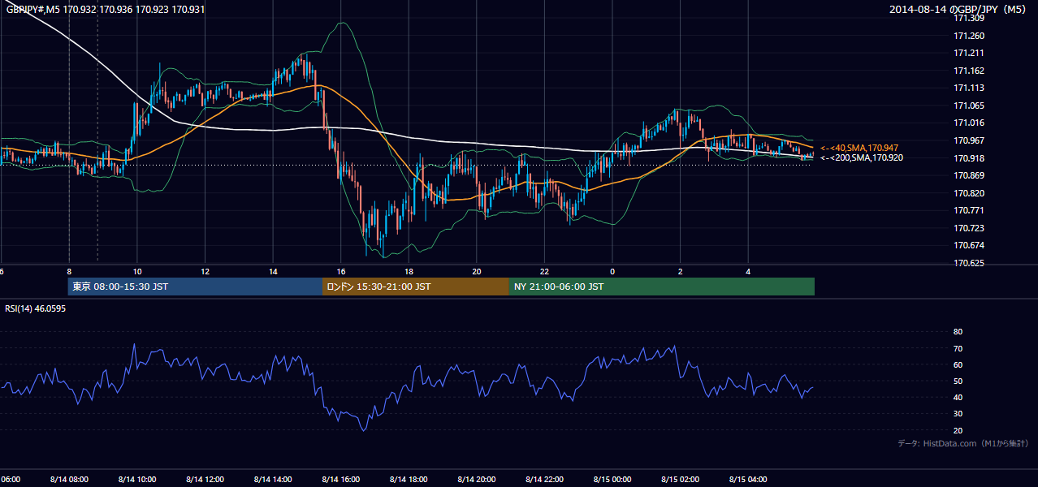The image size is (1038, 487).
Task: Click the chart title 2014-08-14 GBP/JPY (M5)
Action: (958, 10)
